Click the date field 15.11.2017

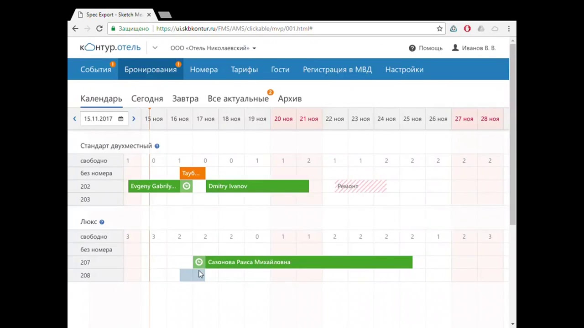pyautogui.click(x=104, y=119)
